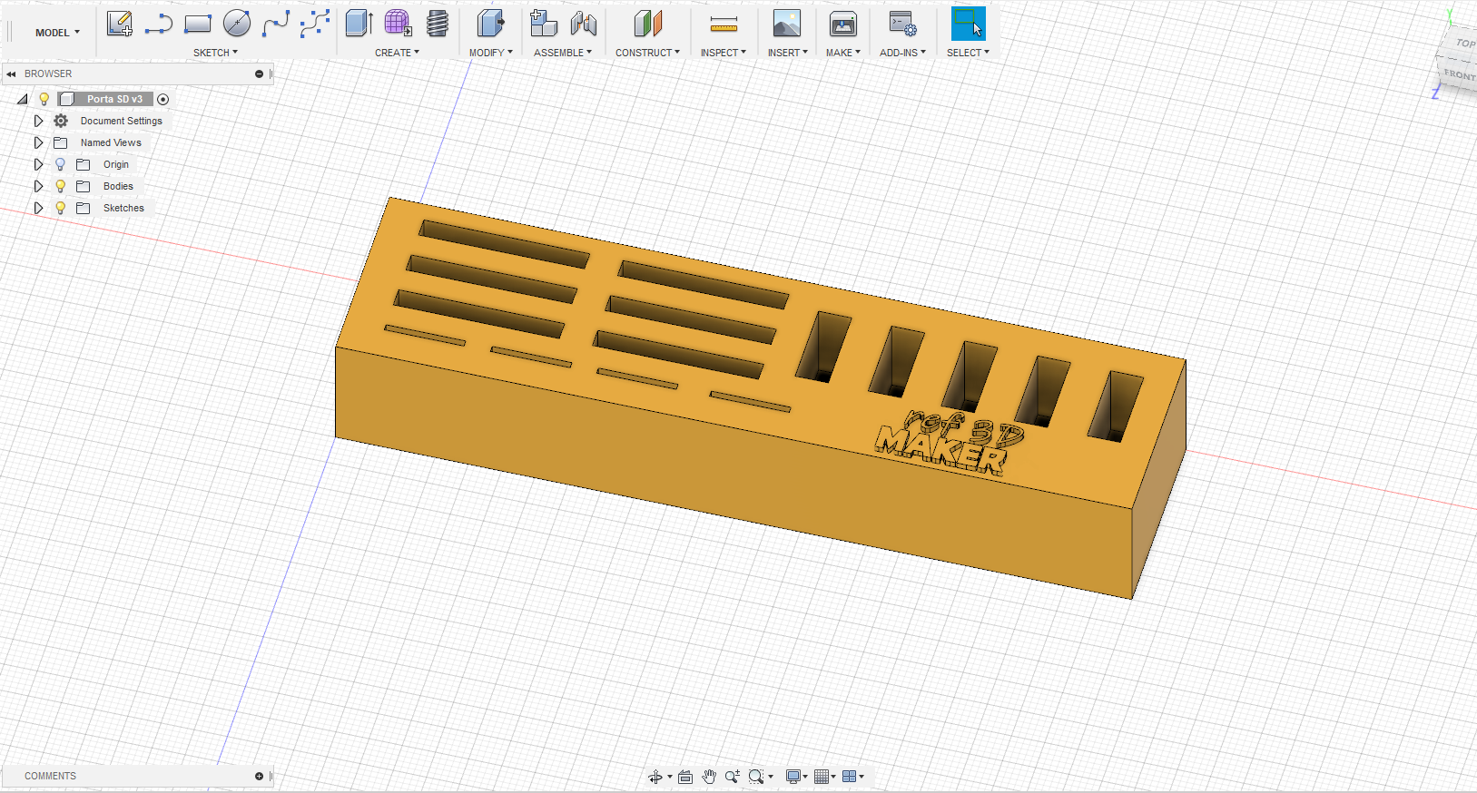Image resolution: width=1477 pixels, height=793 pixels.
Task: Select the Zoom tool
Action: tap(732, 777)
